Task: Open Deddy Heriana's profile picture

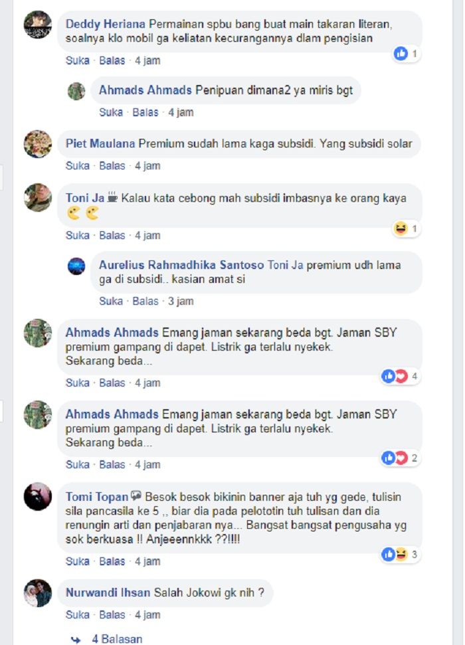Action: point(38,25)
